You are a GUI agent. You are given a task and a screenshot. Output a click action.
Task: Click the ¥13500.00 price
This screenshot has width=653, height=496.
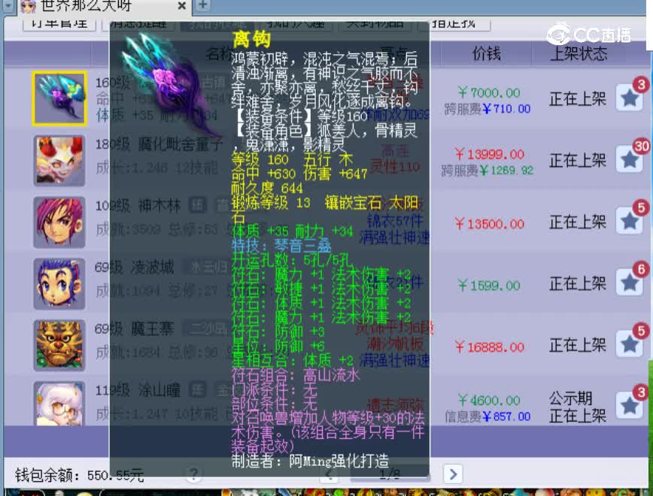point(489,224)
